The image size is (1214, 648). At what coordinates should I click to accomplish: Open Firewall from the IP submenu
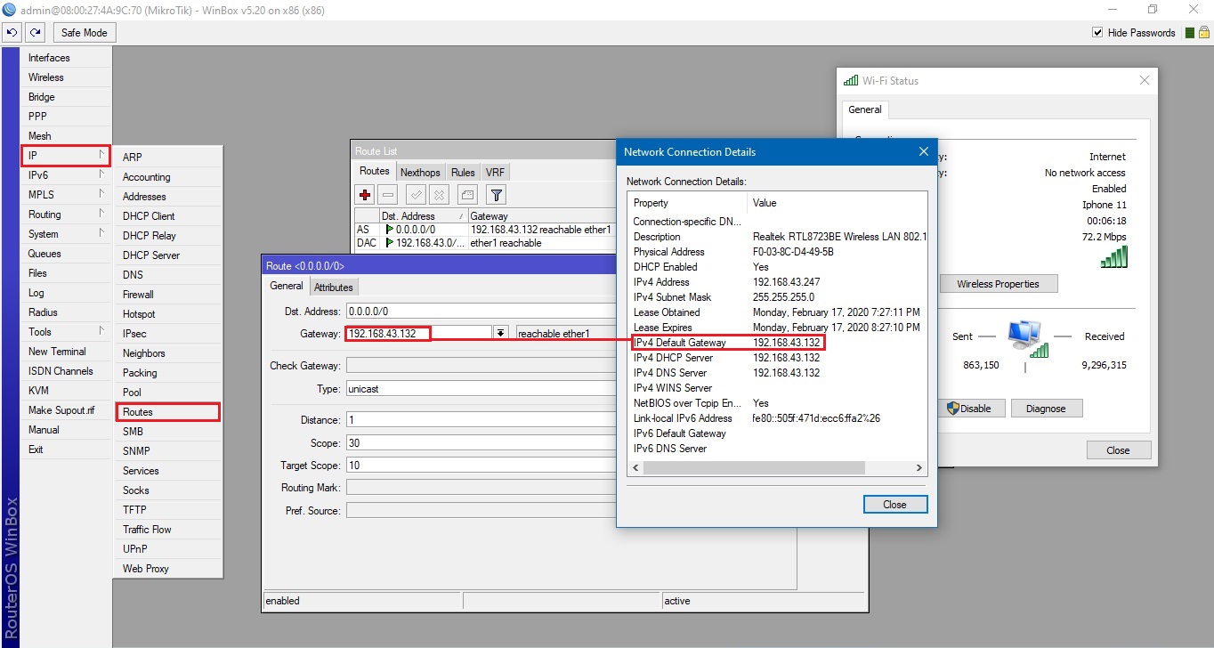(167, 295)
